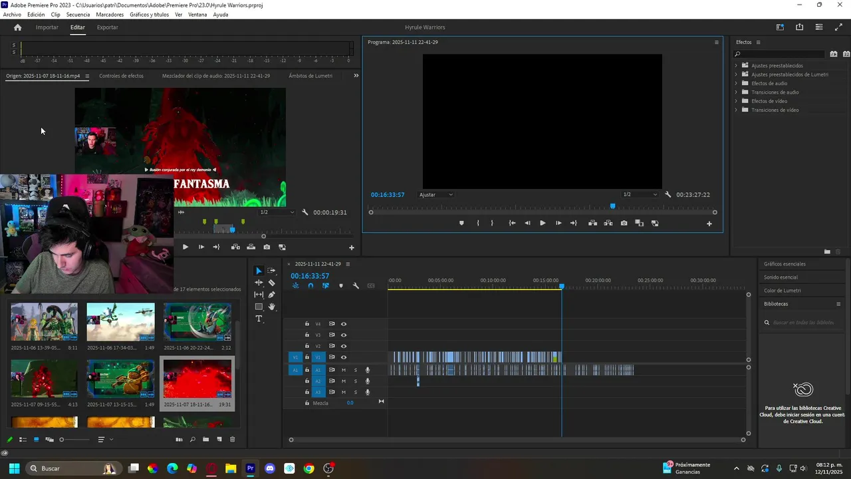This screenshot has width=851, height=479.
Task: Select the Razor tool
Action: pyautogui.click(x=271, y=283)
